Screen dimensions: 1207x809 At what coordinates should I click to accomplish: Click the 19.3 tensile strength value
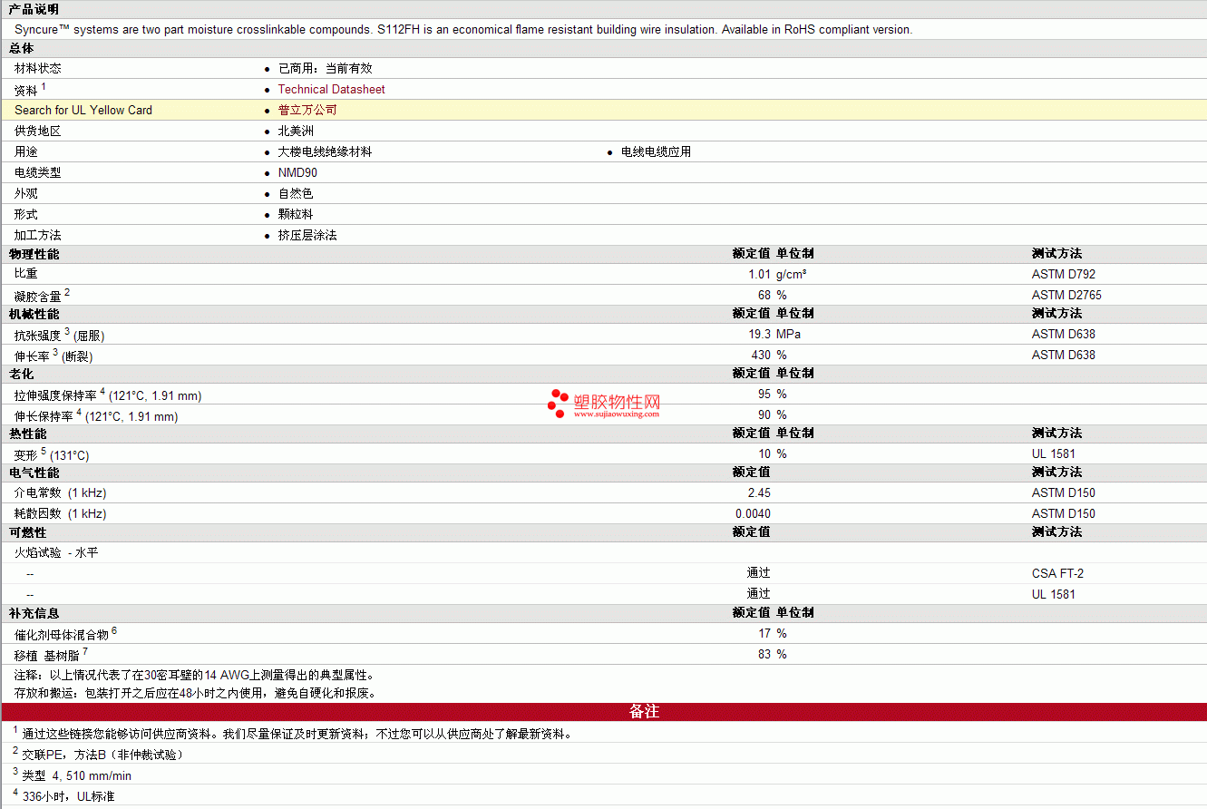point(759,334)
